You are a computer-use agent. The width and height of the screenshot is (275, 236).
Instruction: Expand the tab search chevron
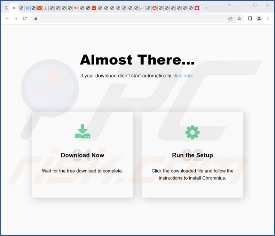click(x=230, y=5)
